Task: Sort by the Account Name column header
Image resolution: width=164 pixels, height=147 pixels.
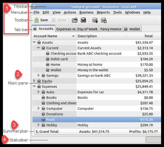Action: 54,36
